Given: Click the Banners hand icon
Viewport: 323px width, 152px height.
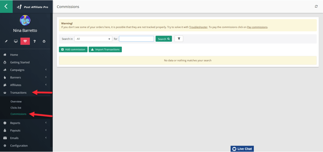Looking at the screenshot, I should [5, 77].
